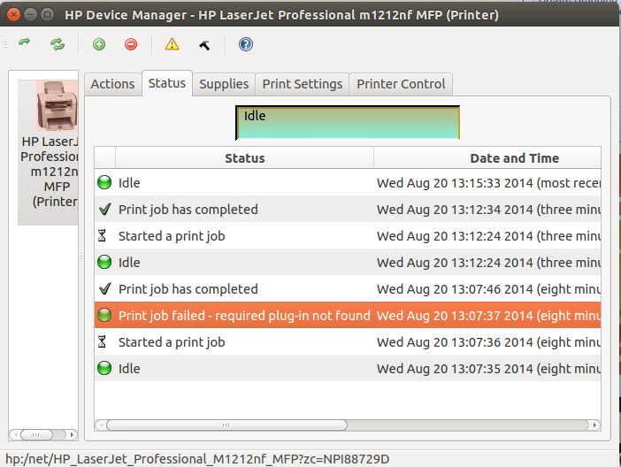Select the 'Wed Aug 20 13:07:35 2014' date cell
The image size is (621, 467).
tap(488, 369)
